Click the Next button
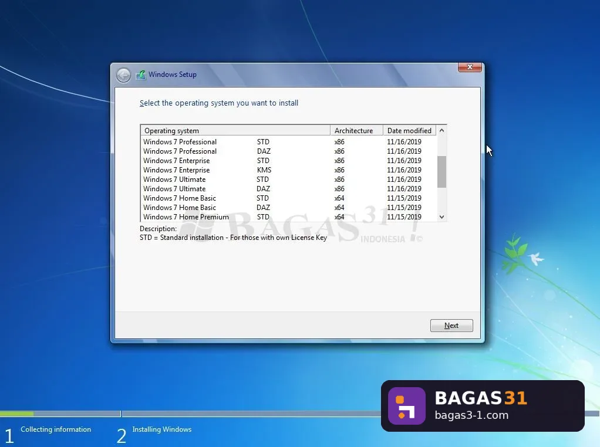This screenshot has height=447, width=600. point(451,326)
